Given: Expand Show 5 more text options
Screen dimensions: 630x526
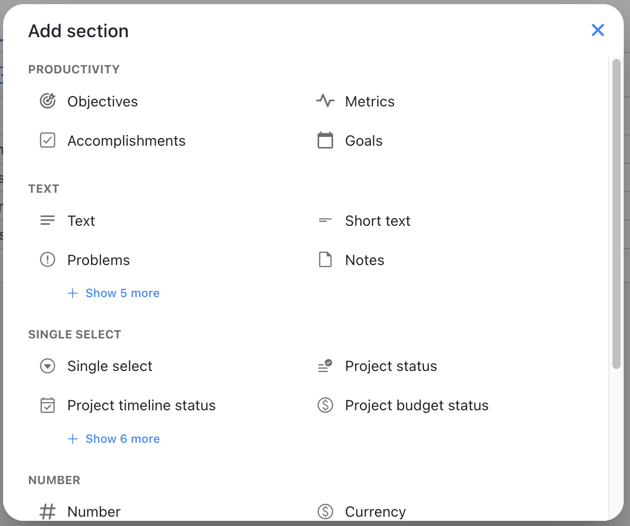Looking at the screenshot, I should tap(114, 293).
